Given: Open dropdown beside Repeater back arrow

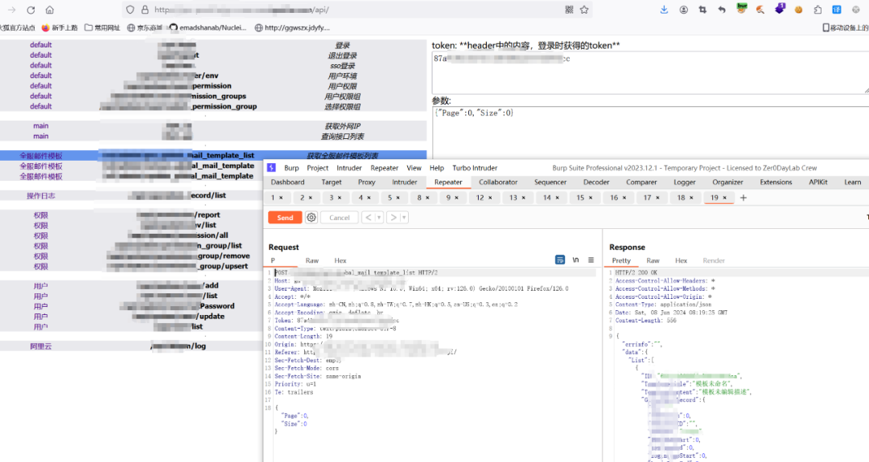Looking at the screenshot, I should click(379, 218).
